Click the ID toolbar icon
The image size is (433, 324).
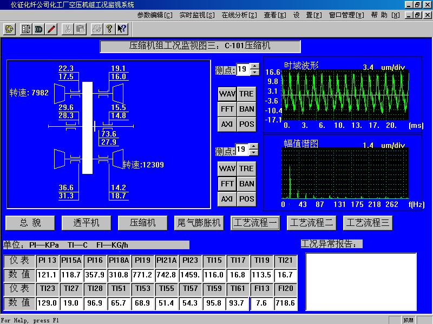coord(38,29)
